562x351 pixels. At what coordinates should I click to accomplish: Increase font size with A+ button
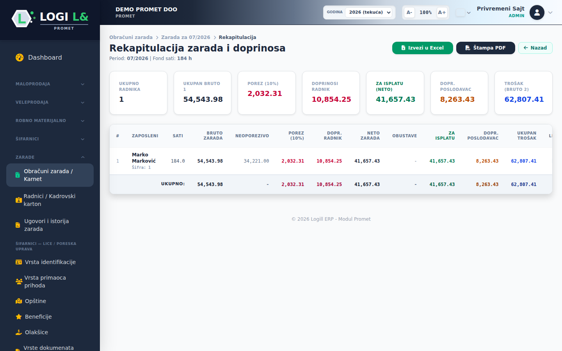pyautogui.click(x=442, y=12)
